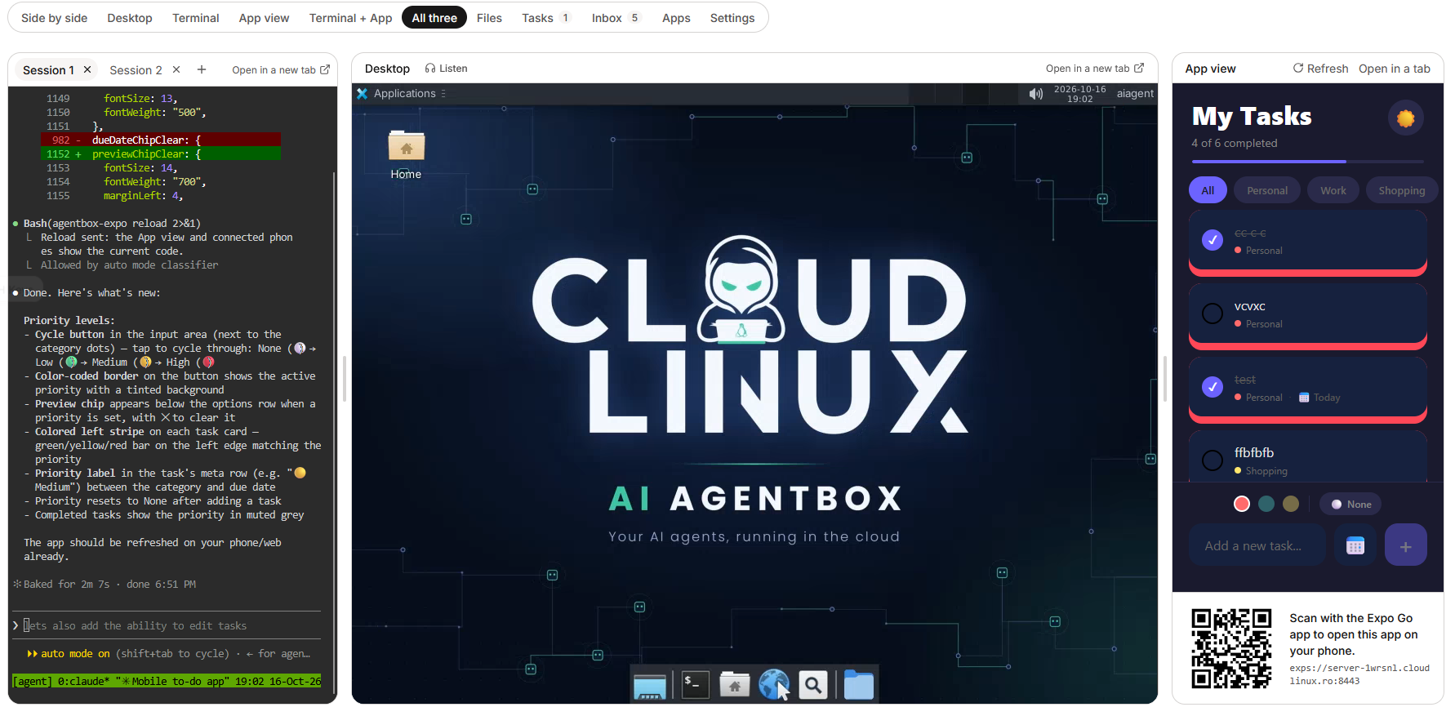Click the Listen headphones button
The width and height of the screenshot is (1455, 716).
tap(446, 69)
